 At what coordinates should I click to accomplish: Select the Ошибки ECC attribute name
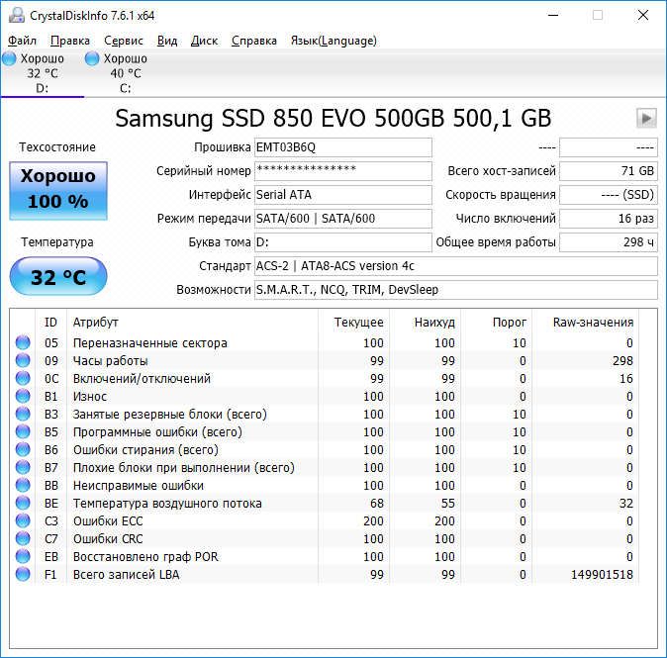108,521
